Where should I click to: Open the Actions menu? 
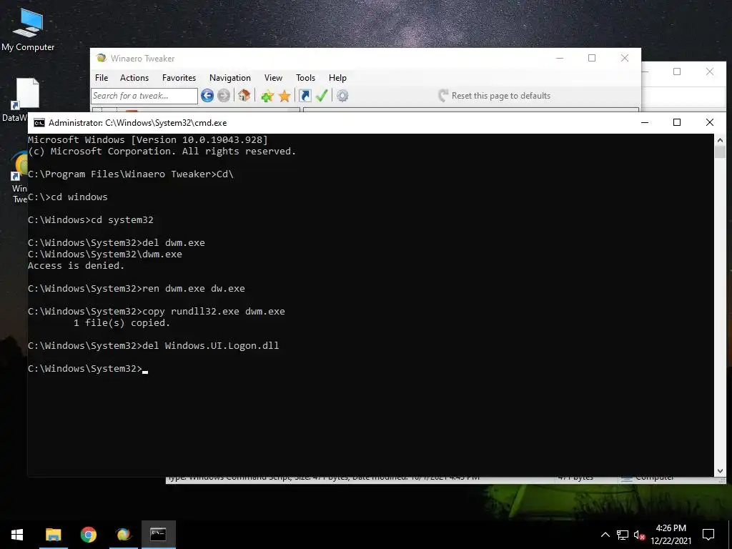[x=134, y=78]
